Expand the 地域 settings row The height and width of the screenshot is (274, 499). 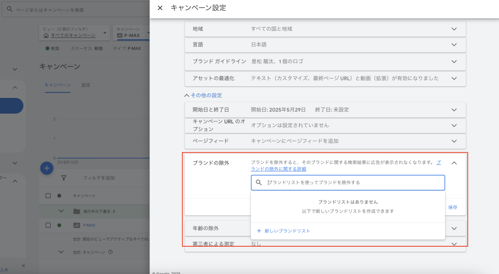coord(454,29)
